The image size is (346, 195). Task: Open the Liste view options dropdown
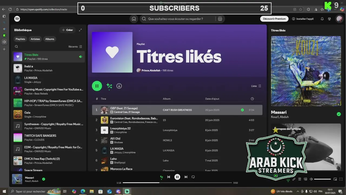coord(256,86)
